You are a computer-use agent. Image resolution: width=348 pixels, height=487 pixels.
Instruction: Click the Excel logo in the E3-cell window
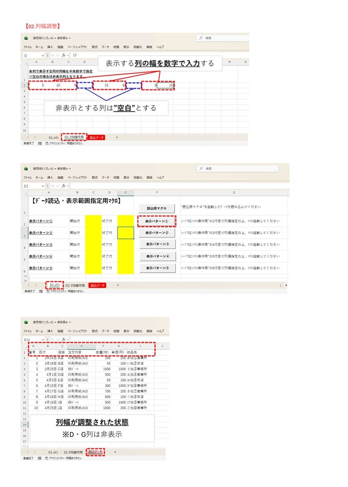26,168
